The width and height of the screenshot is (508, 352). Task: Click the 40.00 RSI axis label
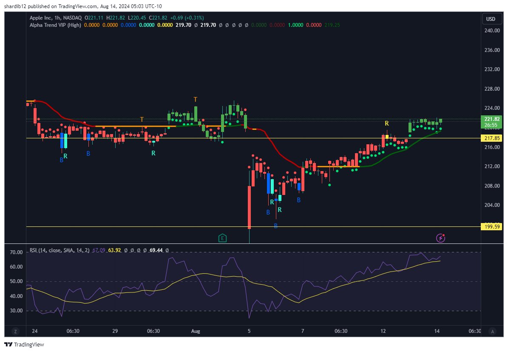16,296
